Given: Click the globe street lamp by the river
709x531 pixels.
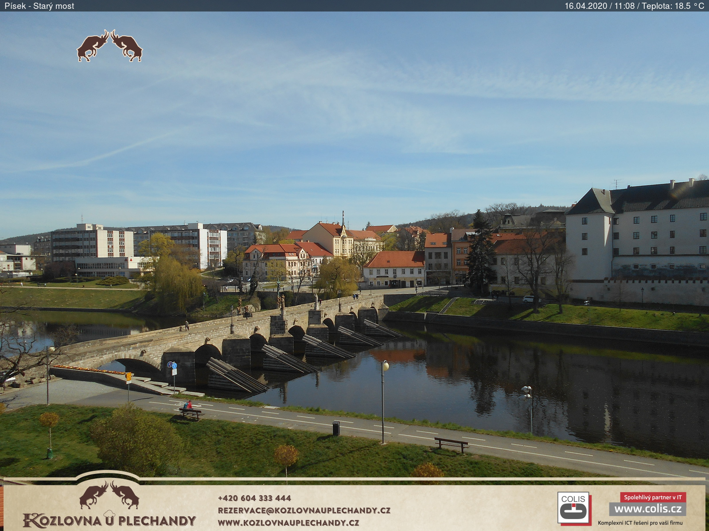Looking at the screenshot, I should 385,366.
